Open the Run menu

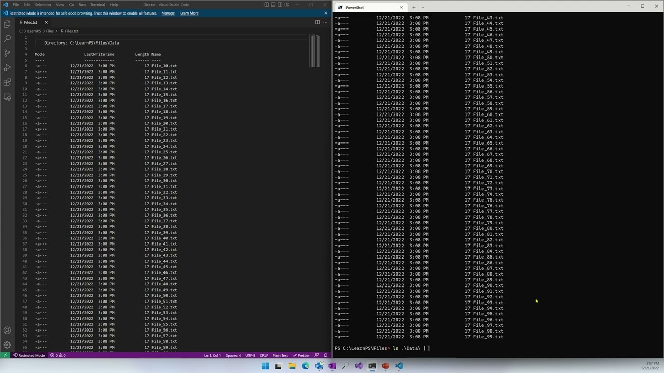point(82,5)
